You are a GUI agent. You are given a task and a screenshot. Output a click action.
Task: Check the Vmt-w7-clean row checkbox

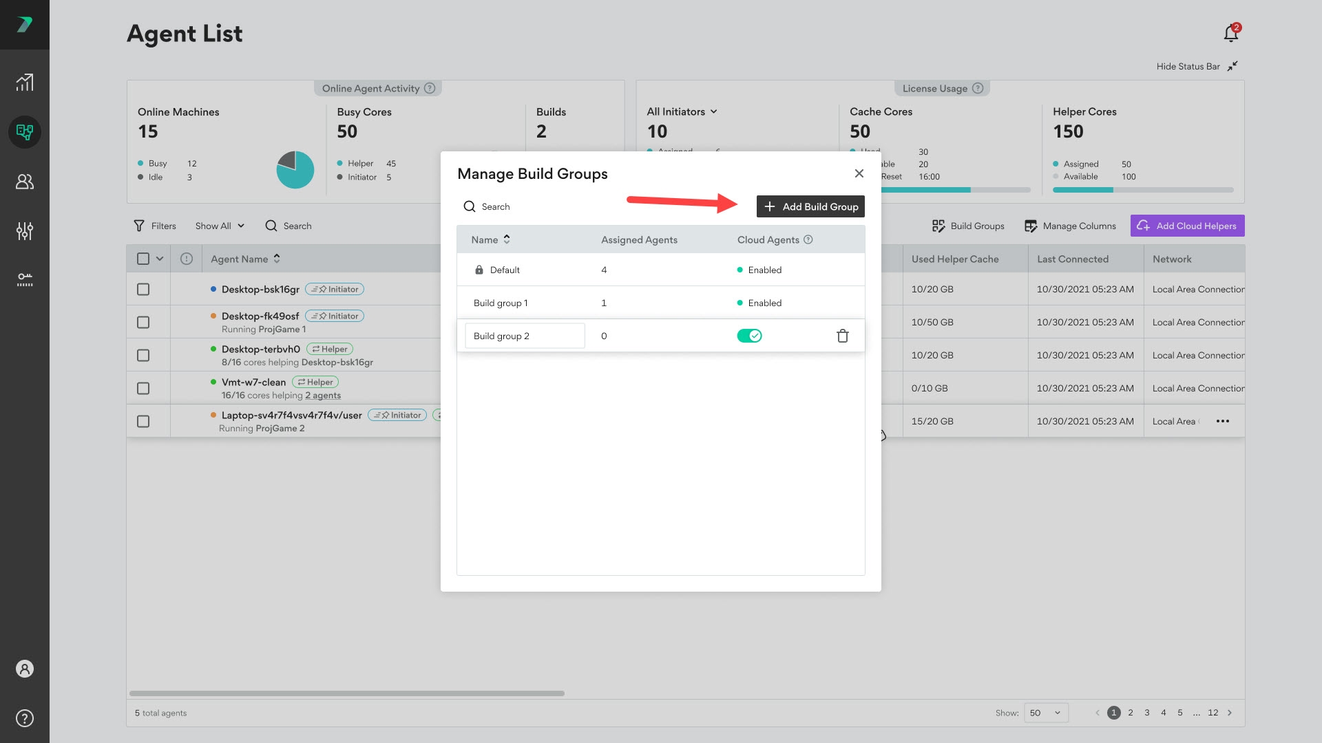pyautogui.click(x=143, y=388)
